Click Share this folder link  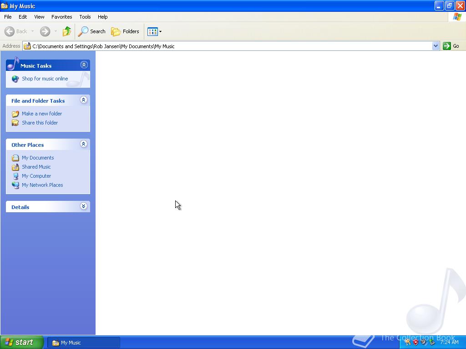(x=40, y=123)
